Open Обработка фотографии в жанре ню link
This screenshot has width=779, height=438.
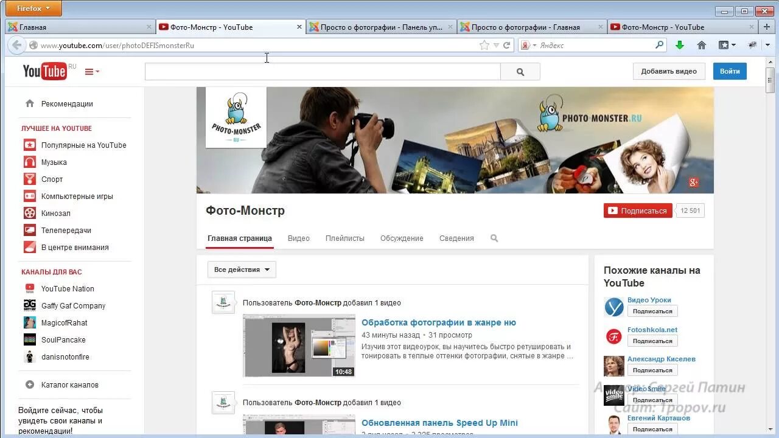[x=439, y=322]
